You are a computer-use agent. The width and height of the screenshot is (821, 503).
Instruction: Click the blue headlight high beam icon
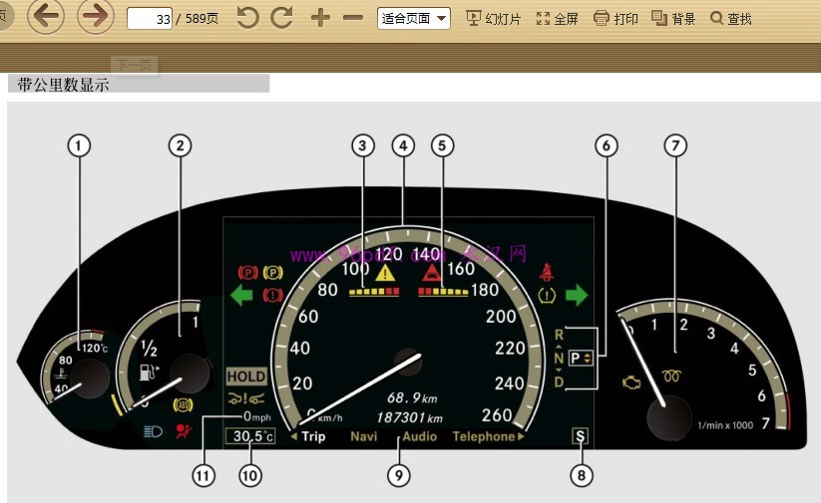153,431
